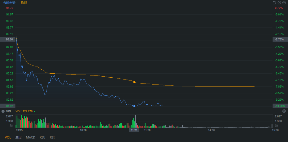Click the undo/reset arrow icon
This screenshot has width=288, height=142.
coord(274,3)
